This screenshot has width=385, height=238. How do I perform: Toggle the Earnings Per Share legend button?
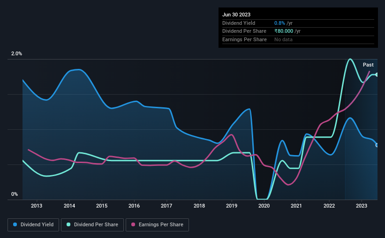pos(157,225)
